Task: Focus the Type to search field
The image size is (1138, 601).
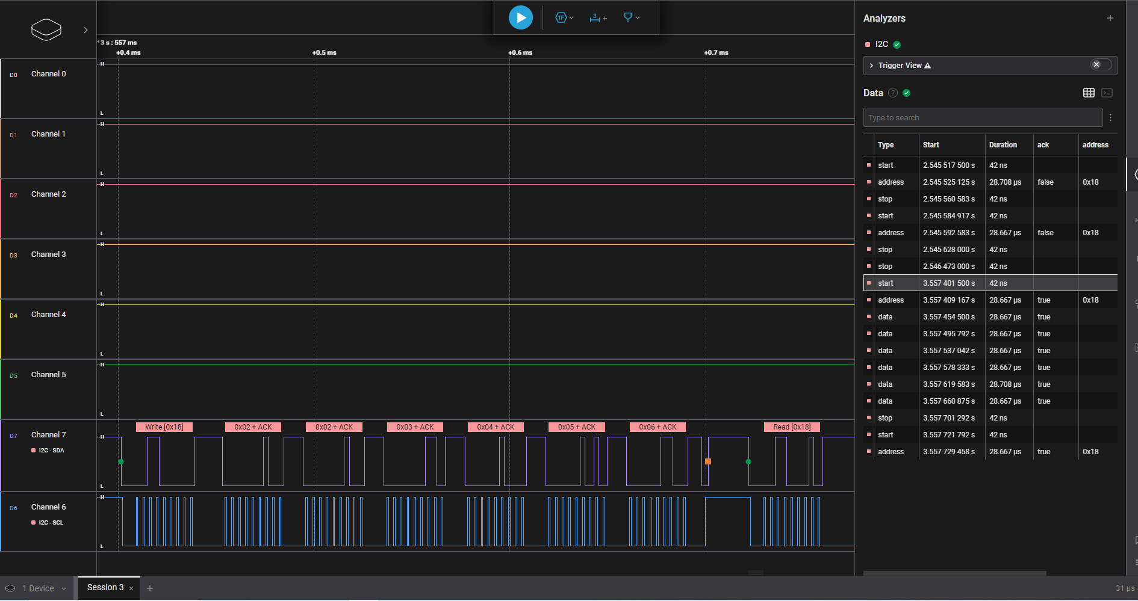Action: [x=983, y=117]
